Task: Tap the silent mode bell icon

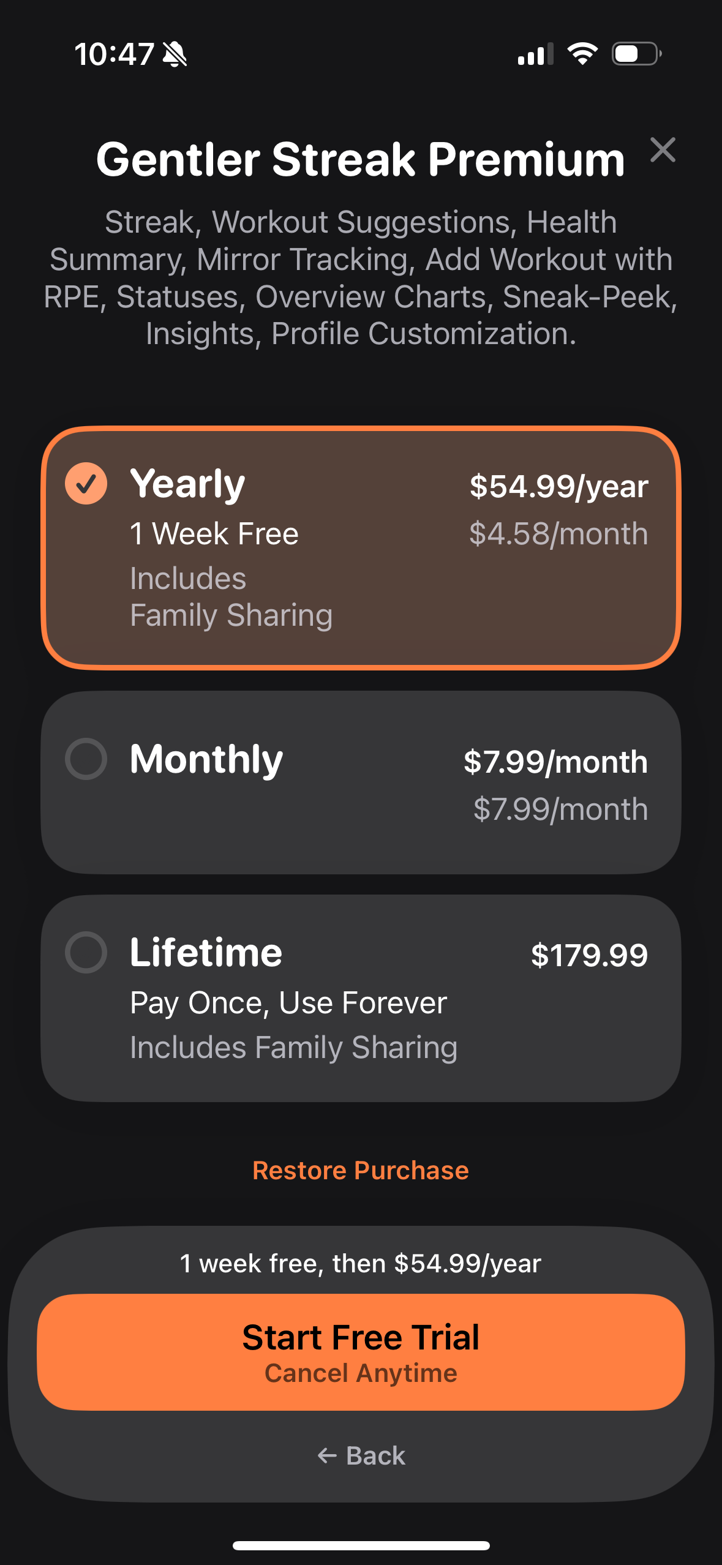Action: [x=175, y=54]
